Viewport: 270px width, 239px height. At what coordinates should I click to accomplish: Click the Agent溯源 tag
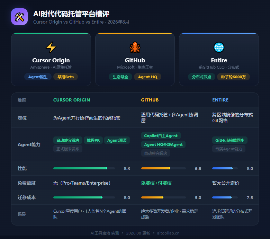click(x=117, y=140)
